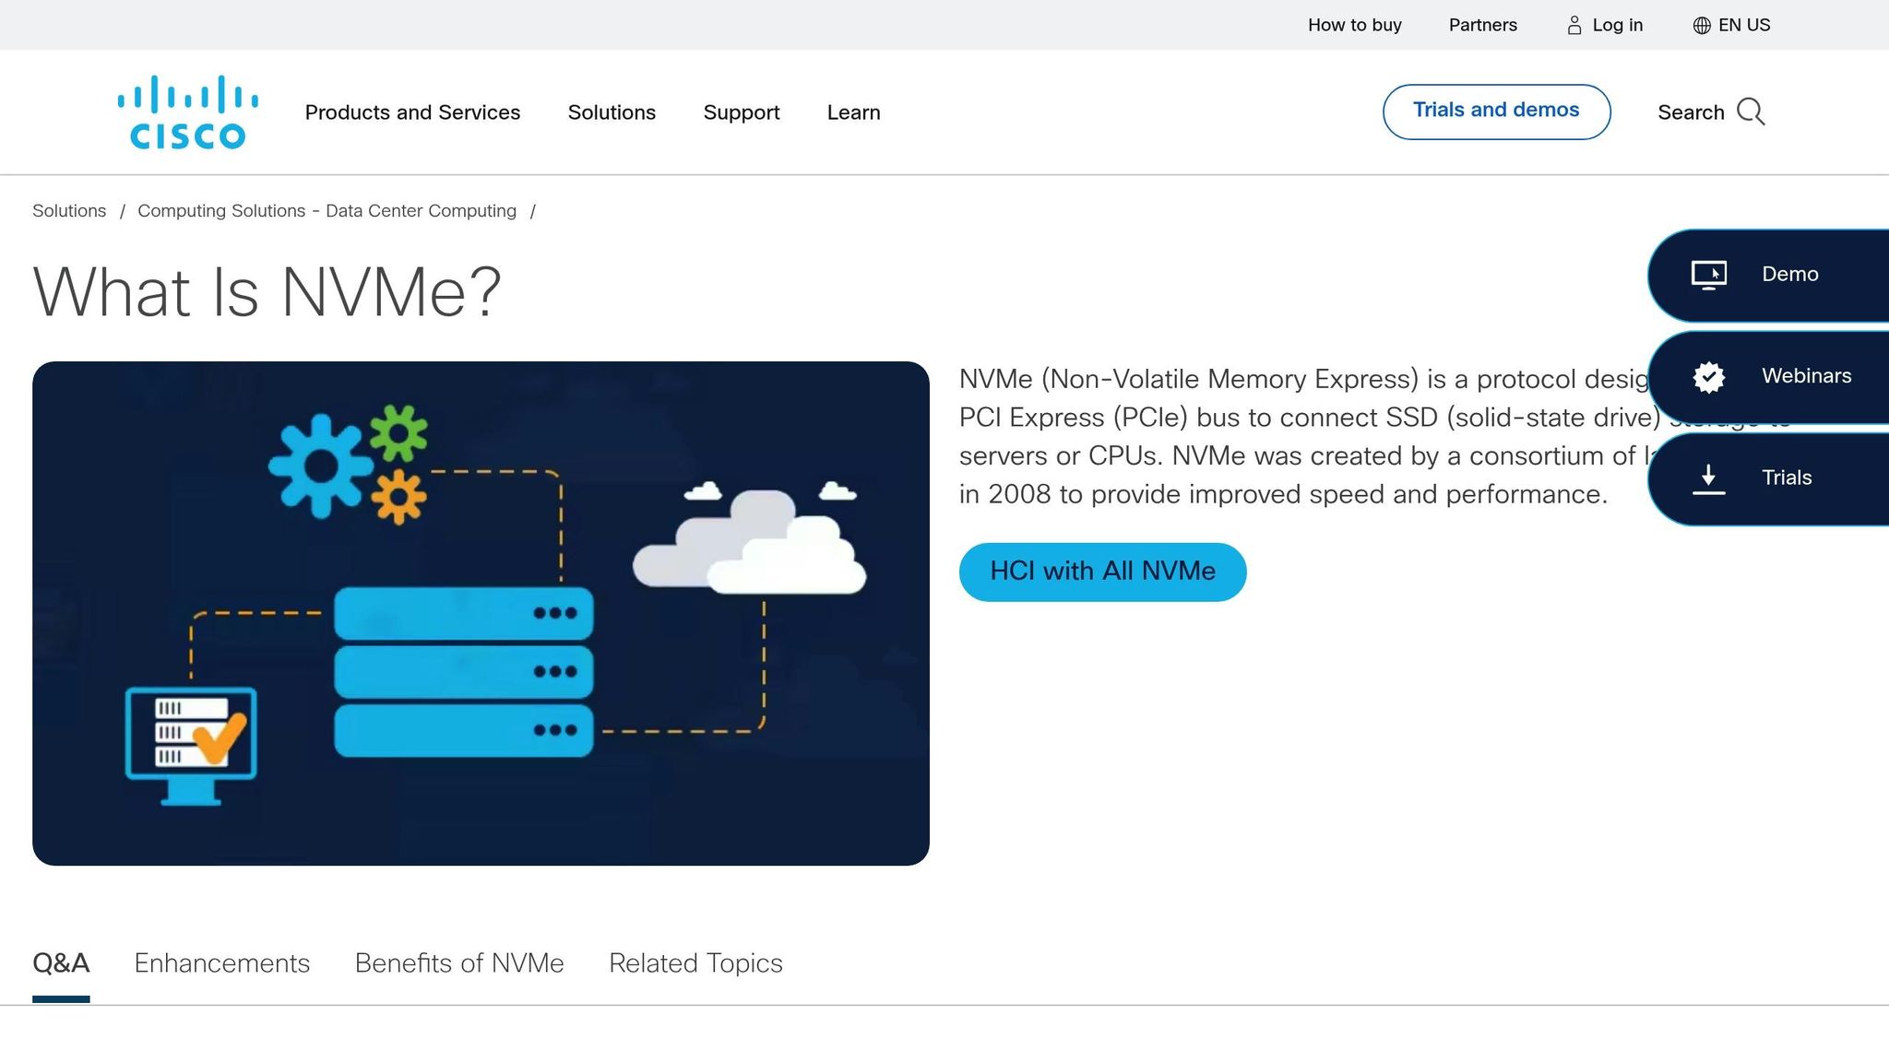Open the Products and Services menu
The height and width of the screenshot is (1062, 1889).
pyautogui.click(x=412, y=112)
